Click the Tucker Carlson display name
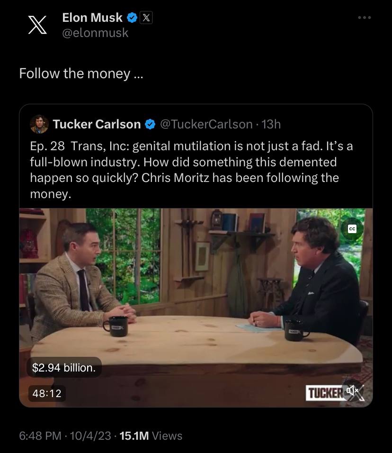This screenshot has width=392, height=453. point(97,124)
